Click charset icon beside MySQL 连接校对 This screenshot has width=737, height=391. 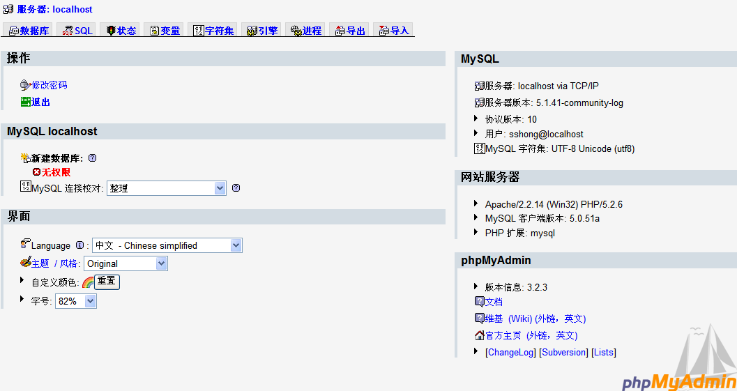[25, 186]
